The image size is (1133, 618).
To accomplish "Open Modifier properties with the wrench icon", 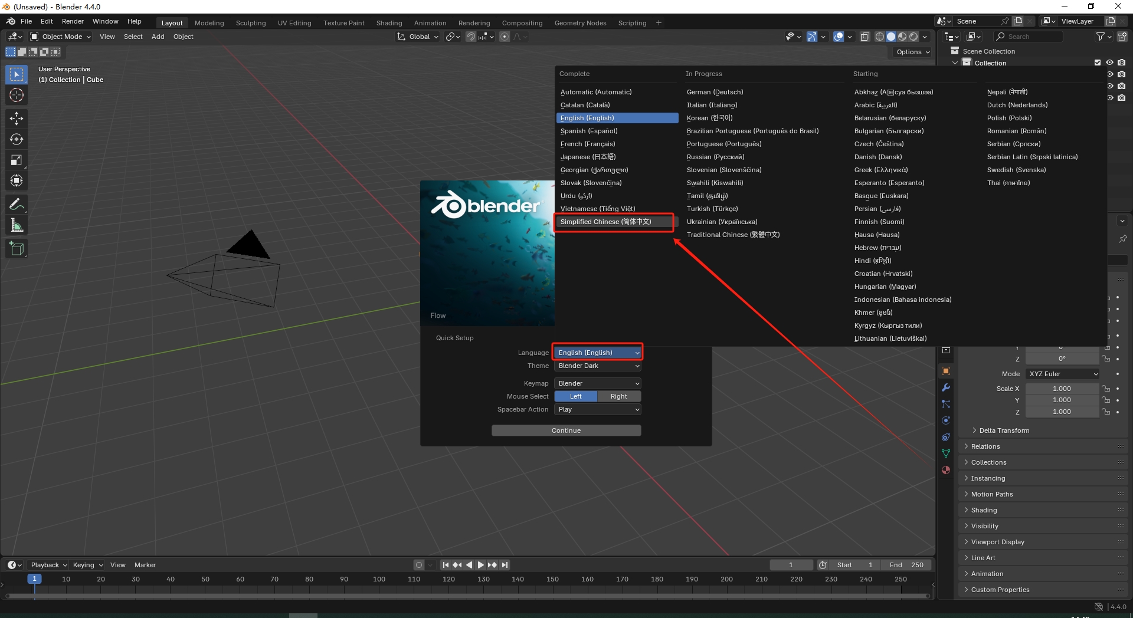I will (945, 387).
